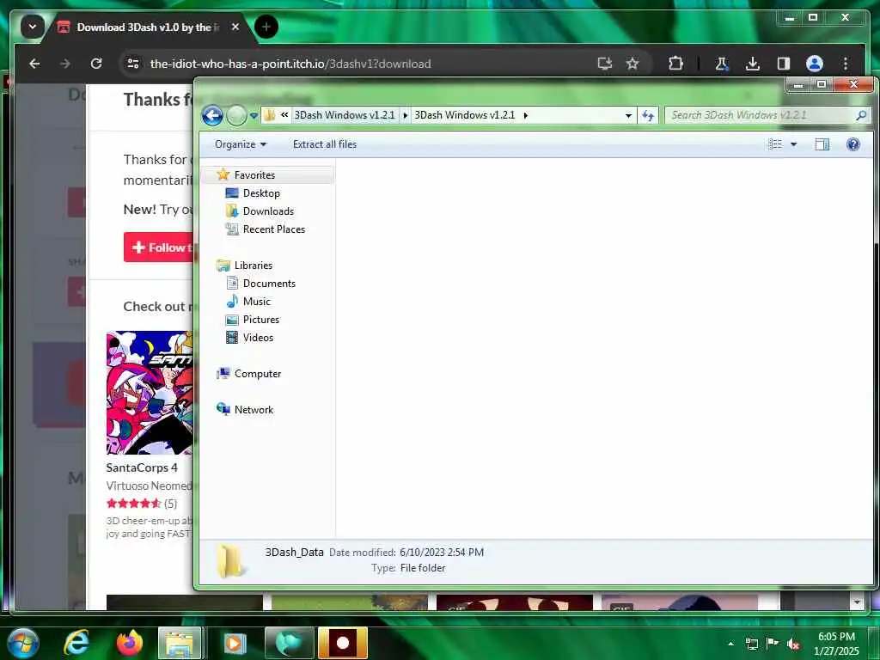Screen dimensions: 880x660
Task: Open Chrome profile avatar
Action: 815,64
